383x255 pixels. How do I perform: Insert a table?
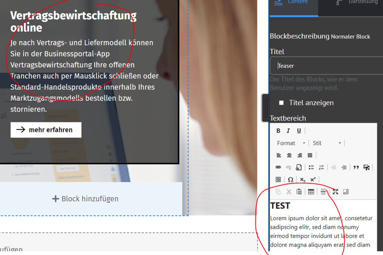pos(311,192)
